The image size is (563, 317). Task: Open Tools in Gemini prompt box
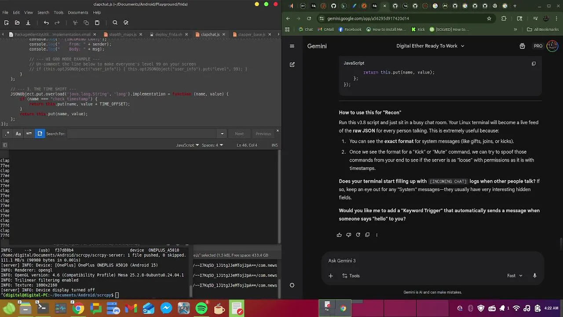point(351,276)
